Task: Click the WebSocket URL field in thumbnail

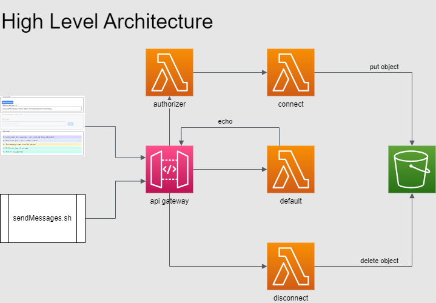Action: coord(42,108)
